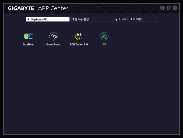Launch the EasyTune app icon
Viewport: 183px width, 138px height.
coord(28,36)
